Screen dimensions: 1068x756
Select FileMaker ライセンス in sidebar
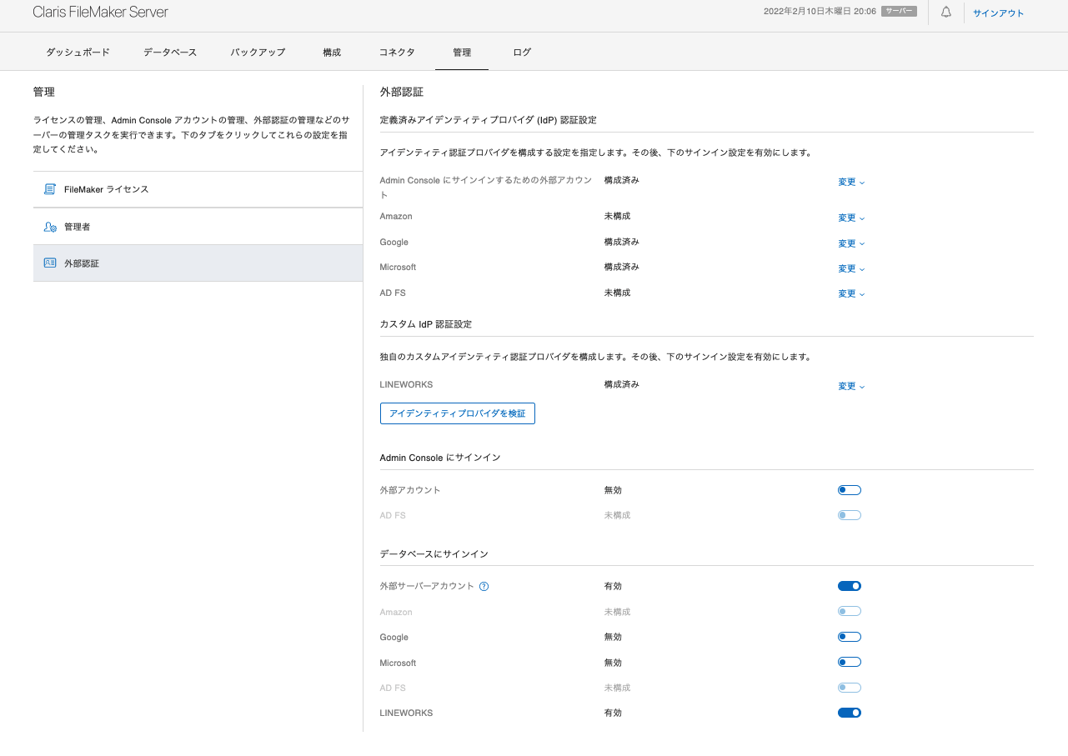click(198, 189)
